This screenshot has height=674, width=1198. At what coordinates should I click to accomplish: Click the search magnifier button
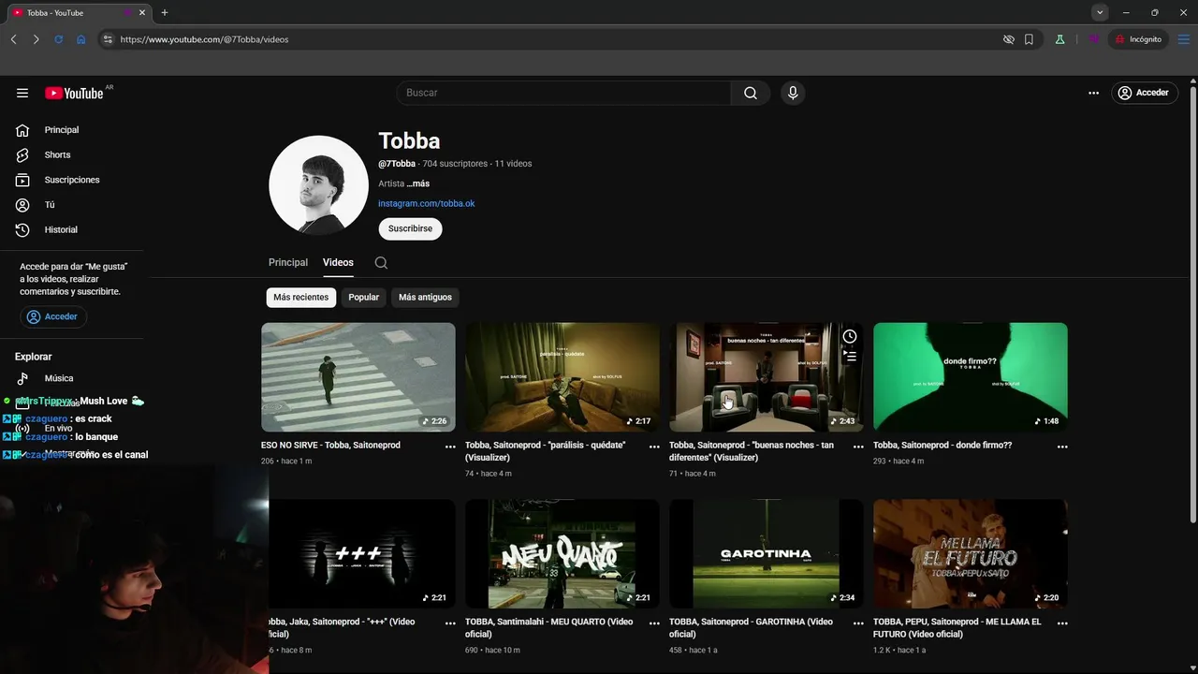tap(751, 93)
